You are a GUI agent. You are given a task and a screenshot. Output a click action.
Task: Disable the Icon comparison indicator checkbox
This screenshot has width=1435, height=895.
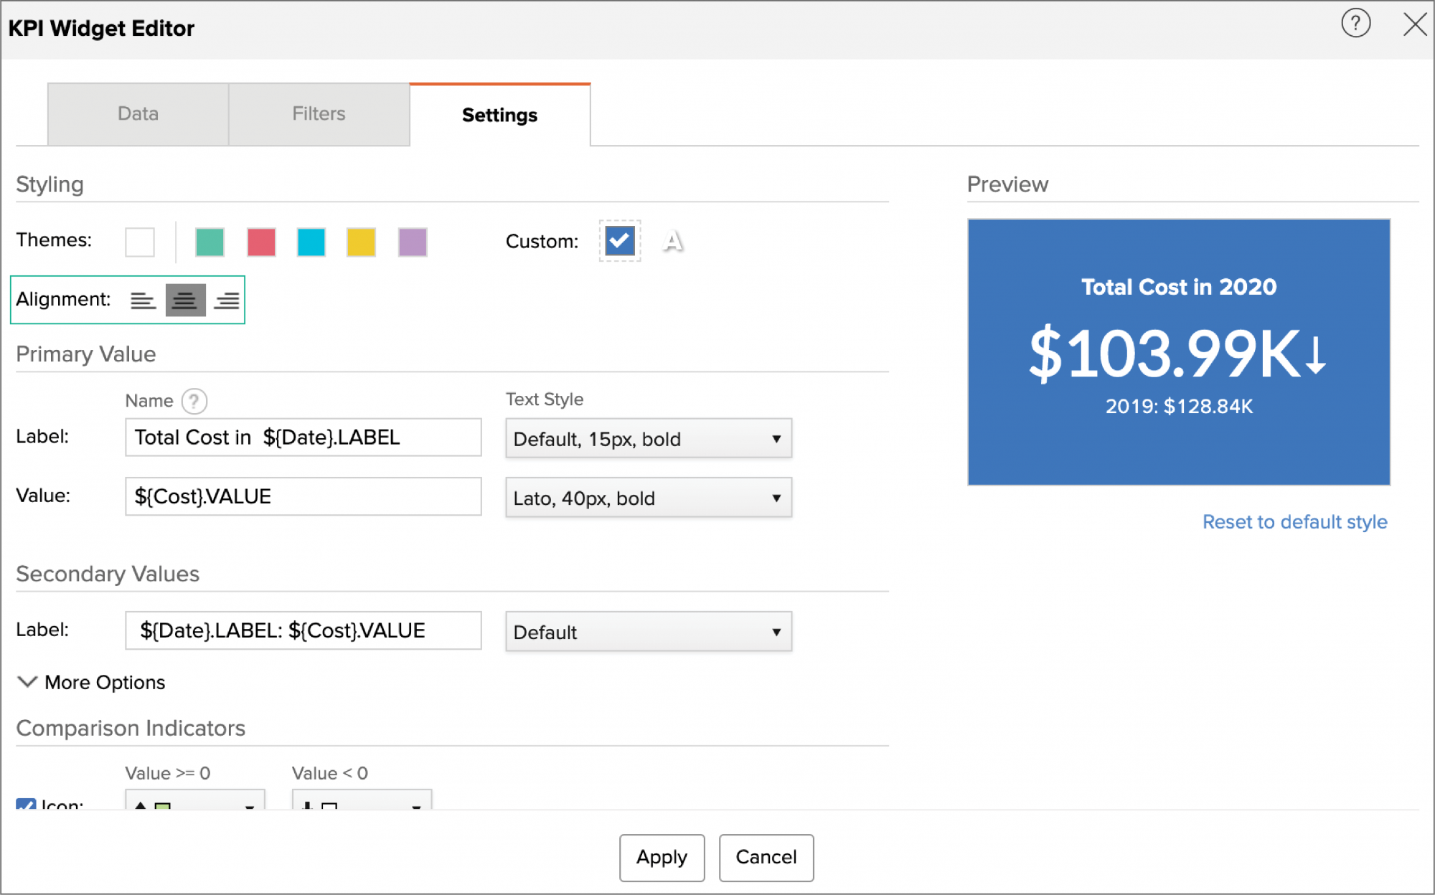[x=26, y=806]
